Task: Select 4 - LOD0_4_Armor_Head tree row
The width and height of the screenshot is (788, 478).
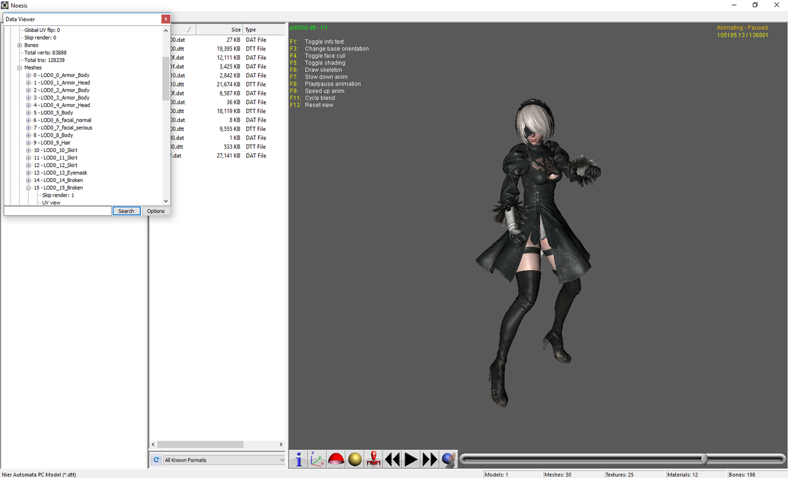Action: pos(62,105)
